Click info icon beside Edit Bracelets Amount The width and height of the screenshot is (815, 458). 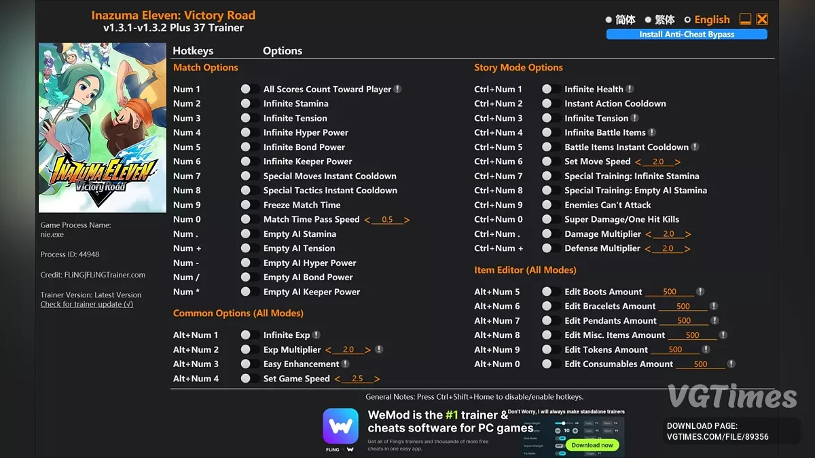714,306
